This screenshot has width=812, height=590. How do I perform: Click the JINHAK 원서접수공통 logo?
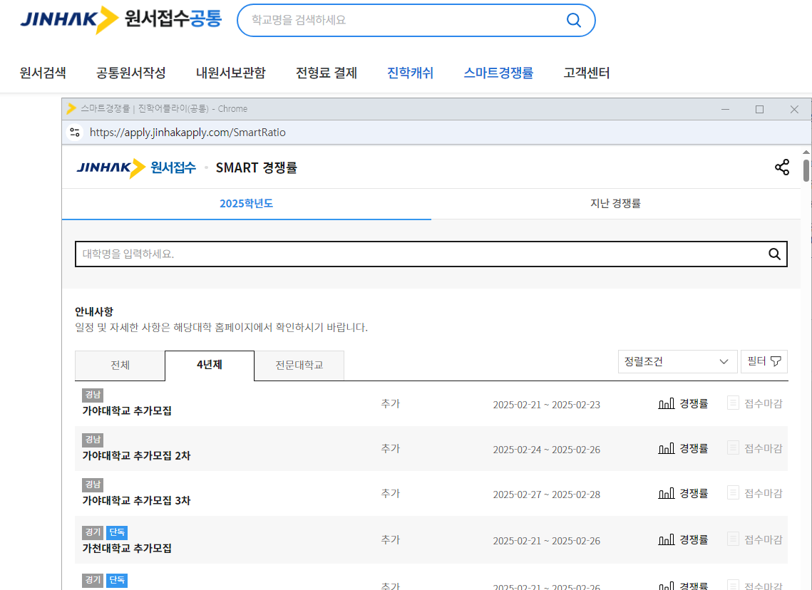[x=120, y=20]
